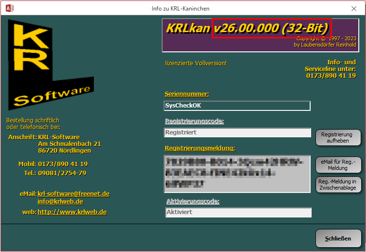
Task: Click the Access icon in title bar
Action: click(10, 8)
